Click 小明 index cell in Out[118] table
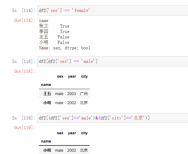This screenshot has height=154, width=188. 47,103
